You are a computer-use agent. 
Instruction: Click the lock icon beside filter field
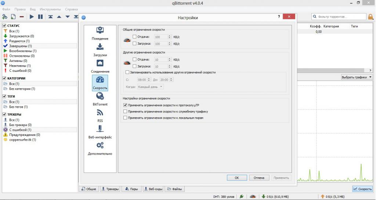tap(371, 17)
